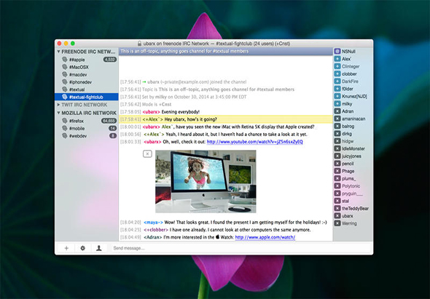The width and height of the screenshot is (430, 299).
Task: Select the #textual channel
Action: 87,89
